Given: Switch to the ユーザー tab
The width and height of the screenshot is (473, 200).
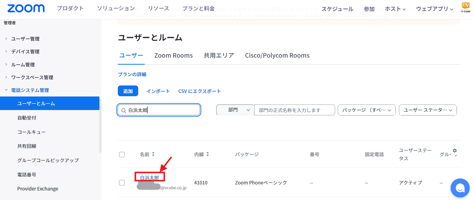Looking at the screenshot, I should (x=131, y=55).
